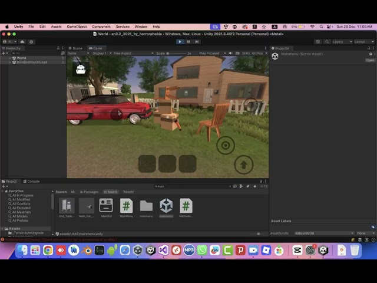Clear the Project search field with X

[230, 186]
